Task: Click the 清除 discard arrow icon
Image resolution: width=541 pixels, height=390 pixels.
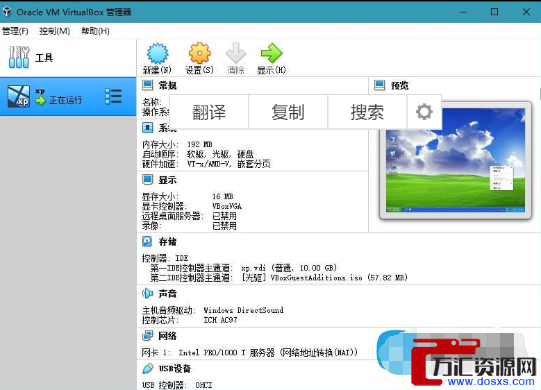Action: coord(235,53)
